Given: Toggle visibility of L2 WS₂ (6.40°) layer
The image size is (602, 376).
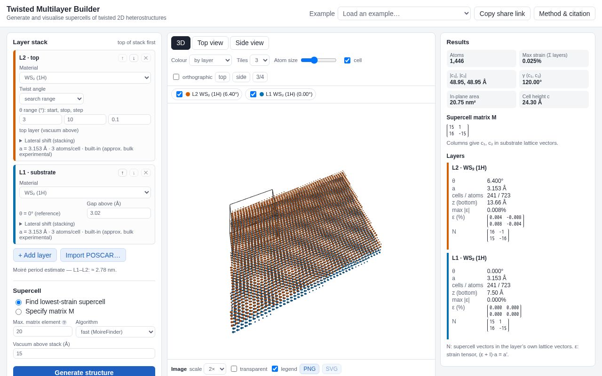Looking at the screenshot, I should 179,94.
